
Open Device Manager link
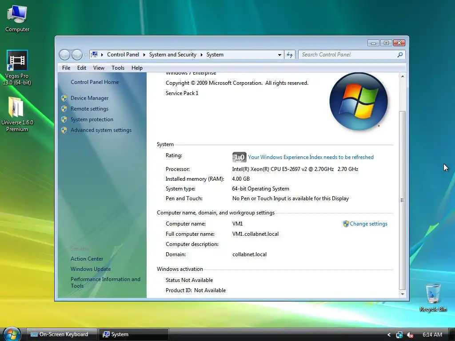point(89,98)
